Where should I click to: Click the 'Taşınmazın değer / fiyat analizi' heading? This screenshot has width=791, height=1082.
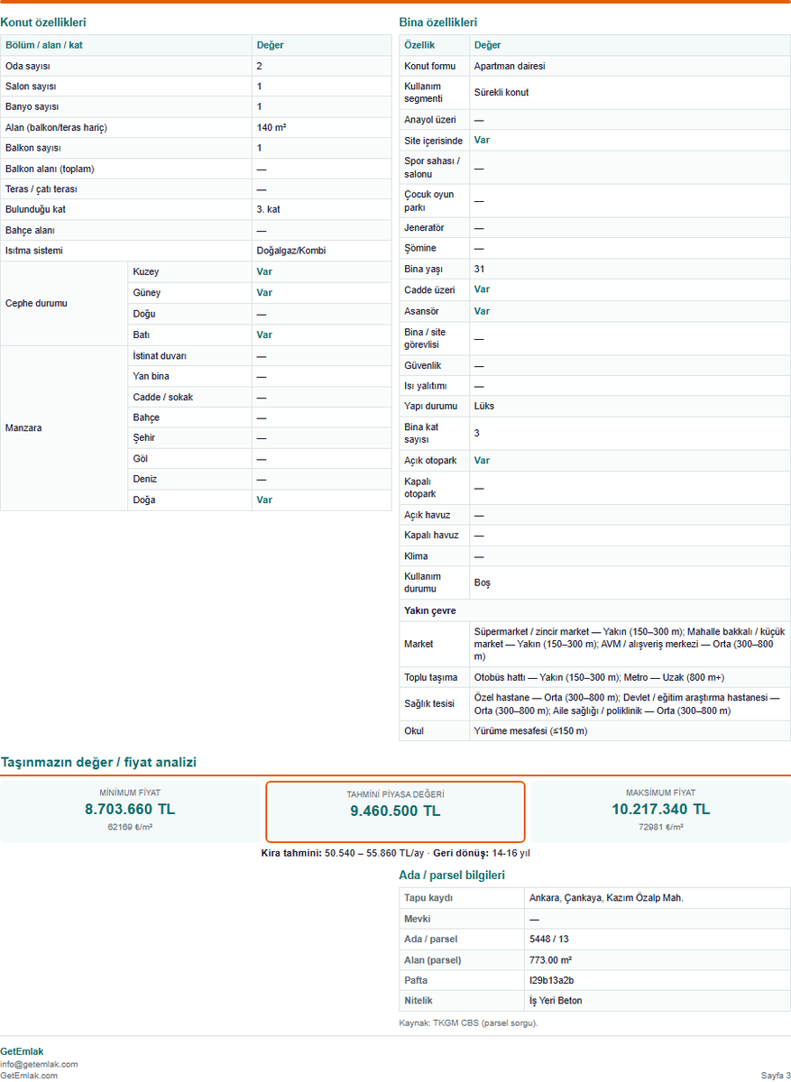(98, 762)
